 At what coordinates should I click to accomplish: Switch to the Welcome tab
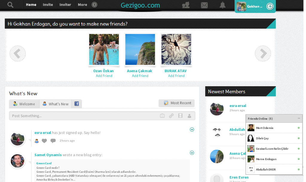point(24,104)
